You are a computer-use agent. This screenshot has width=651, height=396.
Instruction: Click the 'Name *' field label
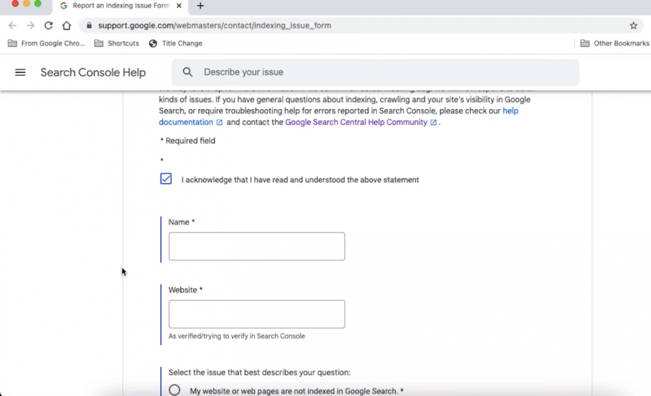click(x=182, y=222)
